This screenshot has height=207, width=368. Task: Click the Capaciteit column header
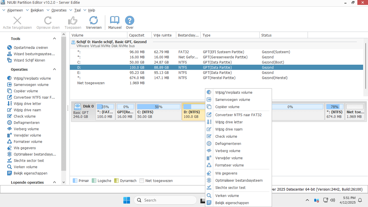click(137, 35)
